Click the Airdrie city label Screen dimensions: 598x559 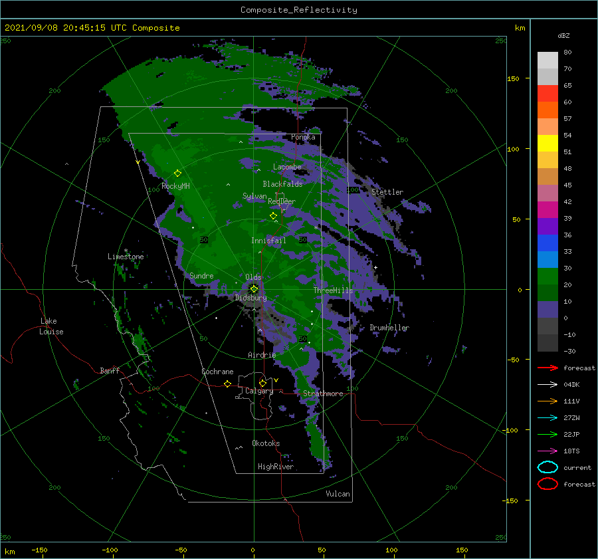click(262, 355)
